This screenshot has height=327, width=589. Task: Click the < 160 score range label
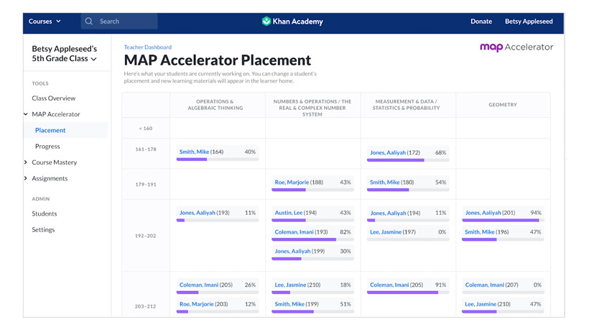point(146,129)
